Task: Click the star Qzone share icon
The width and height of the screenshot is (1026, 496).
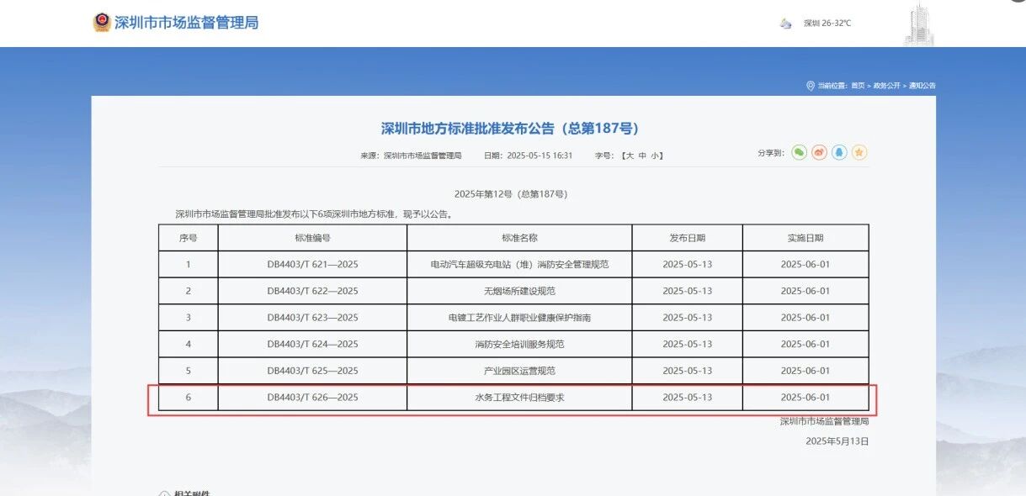Action: click(x=859, y=152)
